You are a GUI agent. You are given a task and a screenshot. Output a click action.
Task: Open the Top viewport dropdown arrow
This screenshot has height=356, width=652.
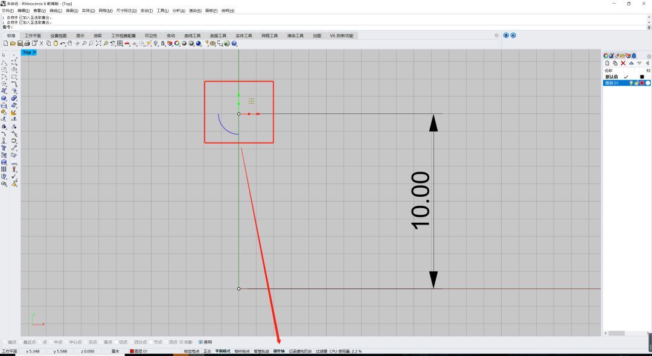(x=34, y=52)
